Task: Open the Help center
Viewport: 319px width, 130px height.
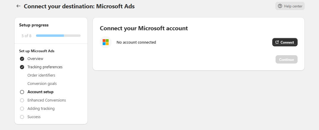Action: point(290,6)
